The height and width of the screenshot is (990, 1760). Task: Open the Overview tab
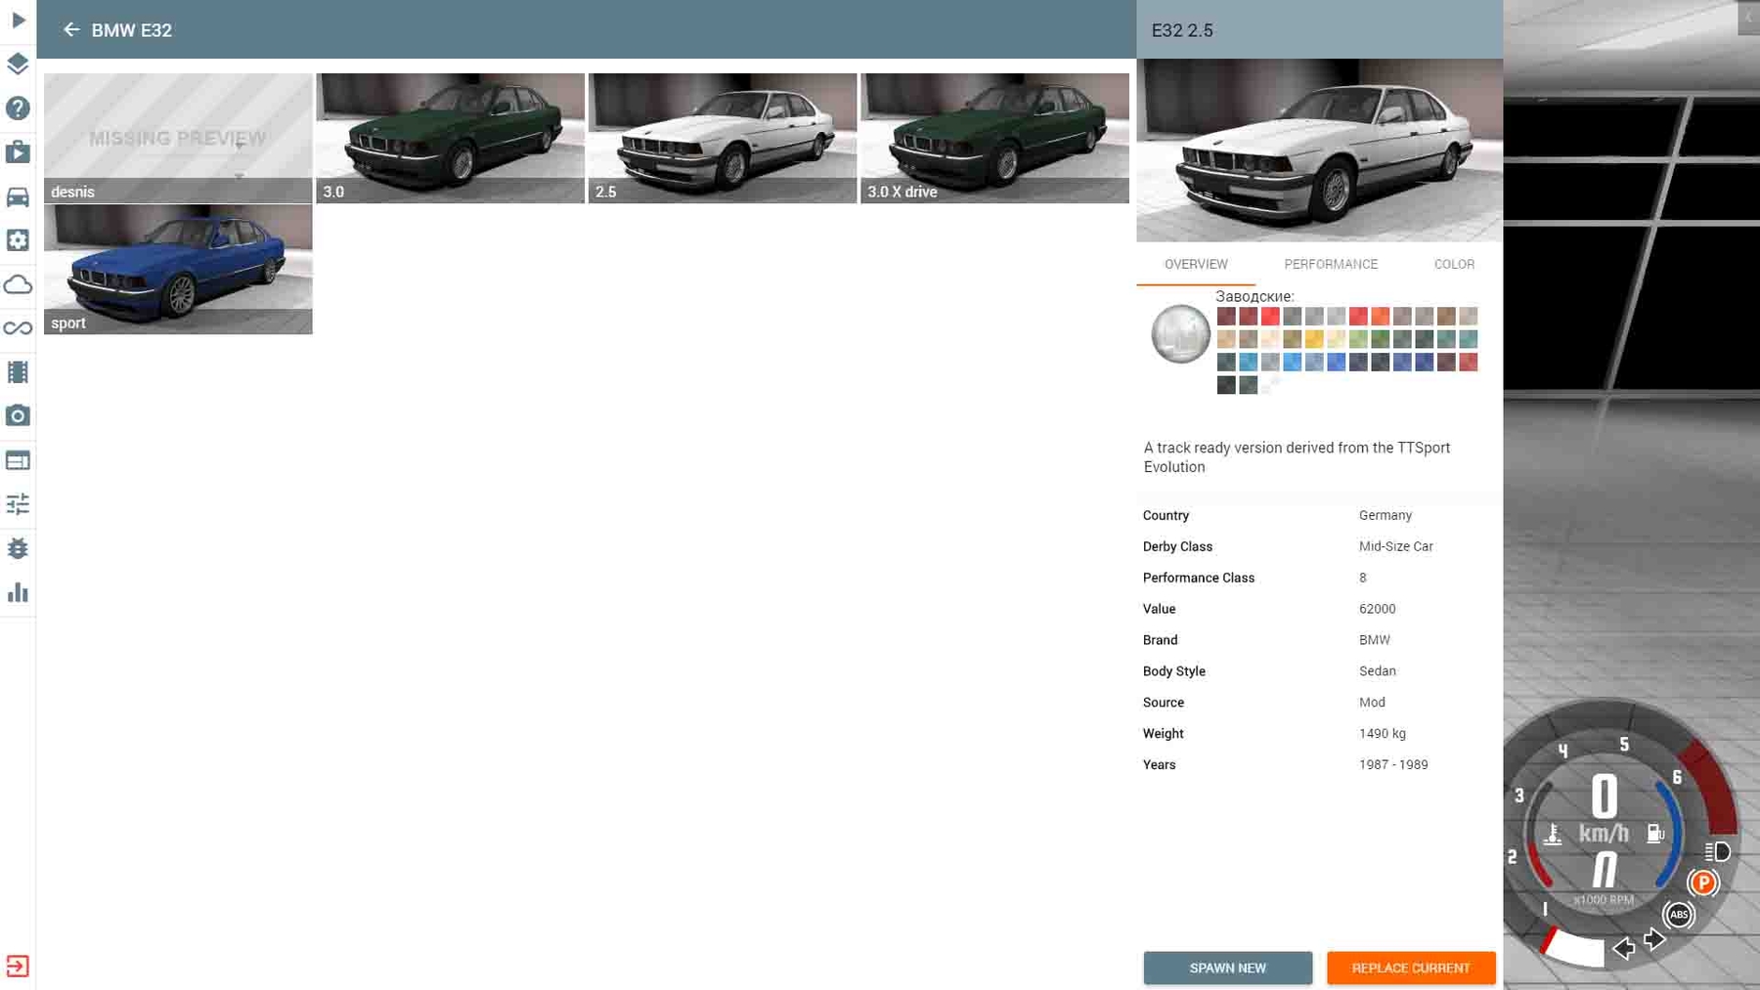[x=1195, y=264]
